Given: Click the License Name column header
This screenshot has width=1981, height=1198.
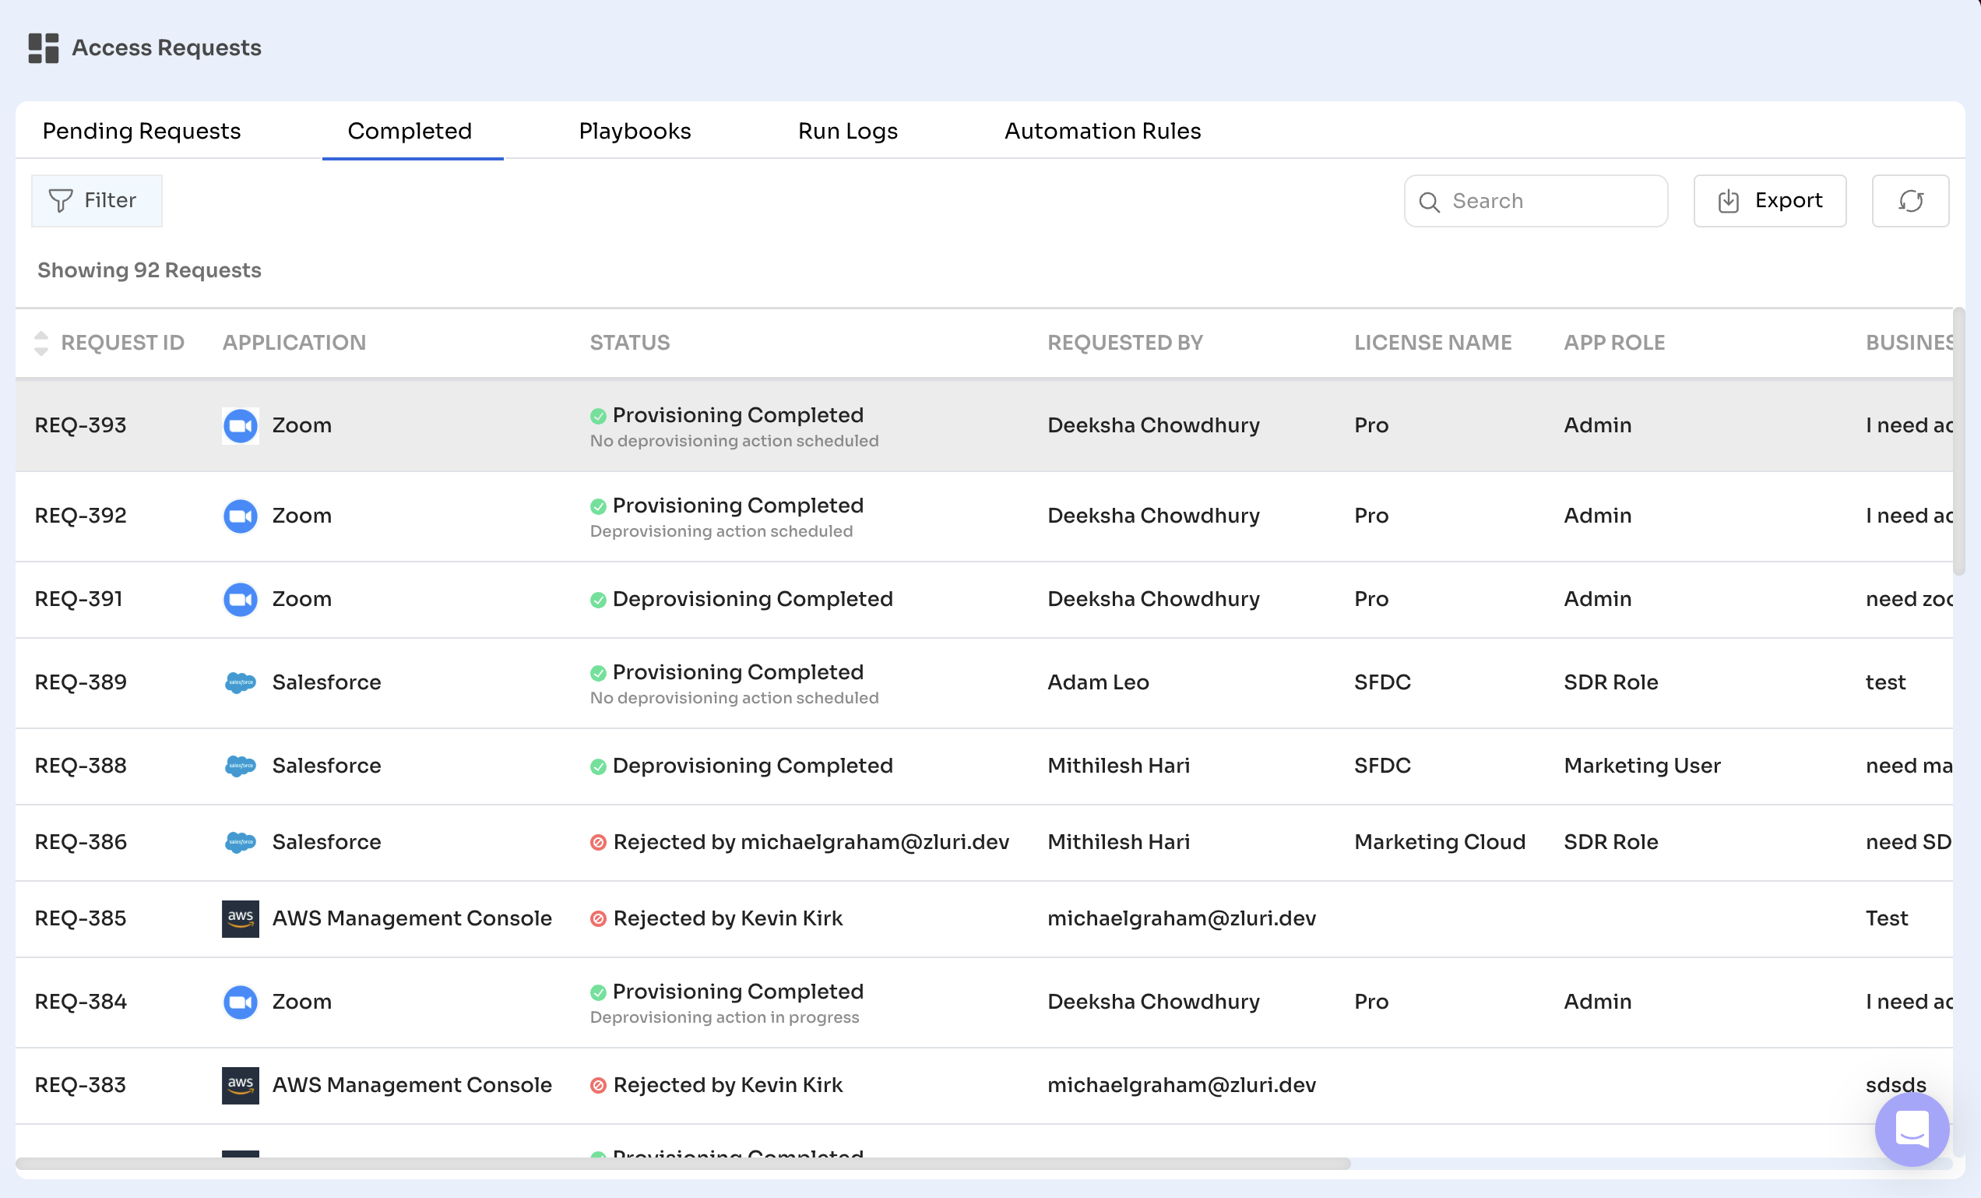Looking at the screenshot, I should click(1433, 343).
